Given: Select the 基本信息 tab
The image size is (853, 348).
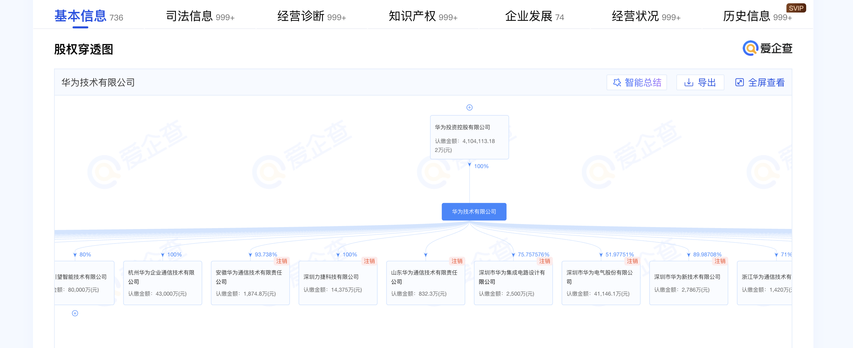Looking at the screenshot, I should coord(88,16).
